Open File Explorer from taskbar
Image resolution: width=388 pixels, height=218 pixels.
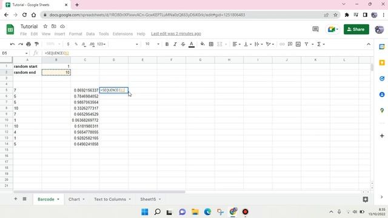(x=195, y=212)
